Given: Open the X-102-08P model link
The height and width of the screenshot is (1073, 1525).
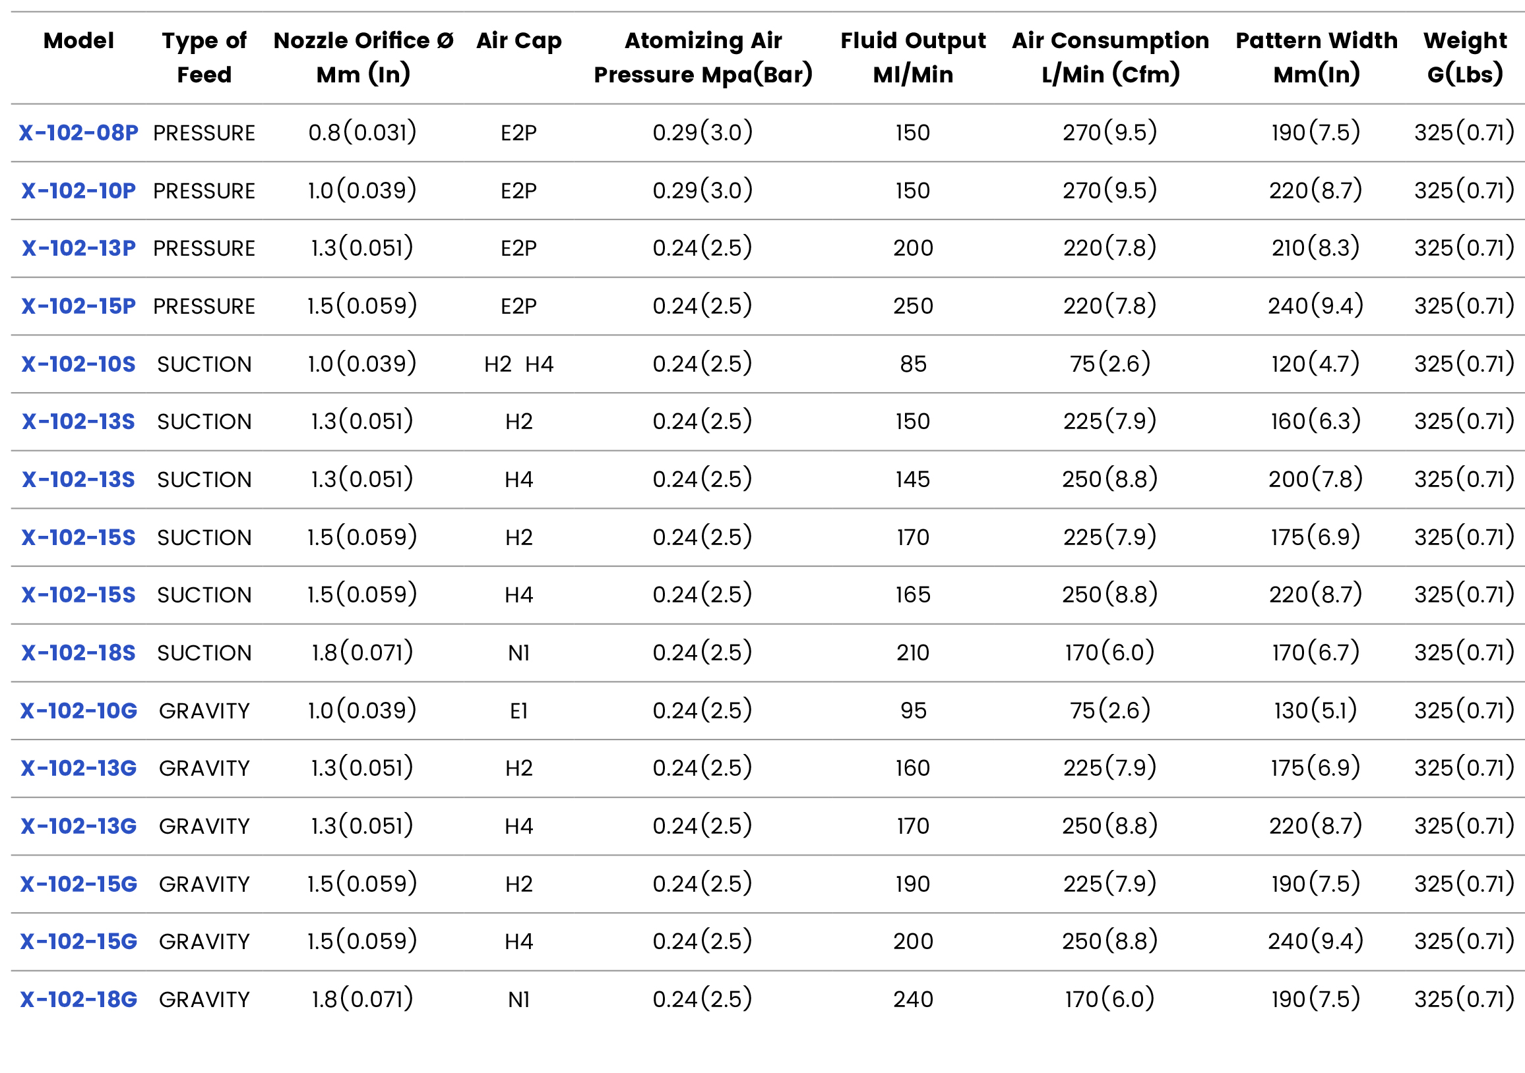Looking at the screenshot, I should (x=78, y=132).
